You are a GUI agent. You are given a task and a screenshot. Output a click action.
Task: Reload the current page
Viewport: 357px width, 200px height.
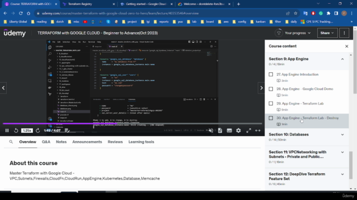[x=21, y=13]
